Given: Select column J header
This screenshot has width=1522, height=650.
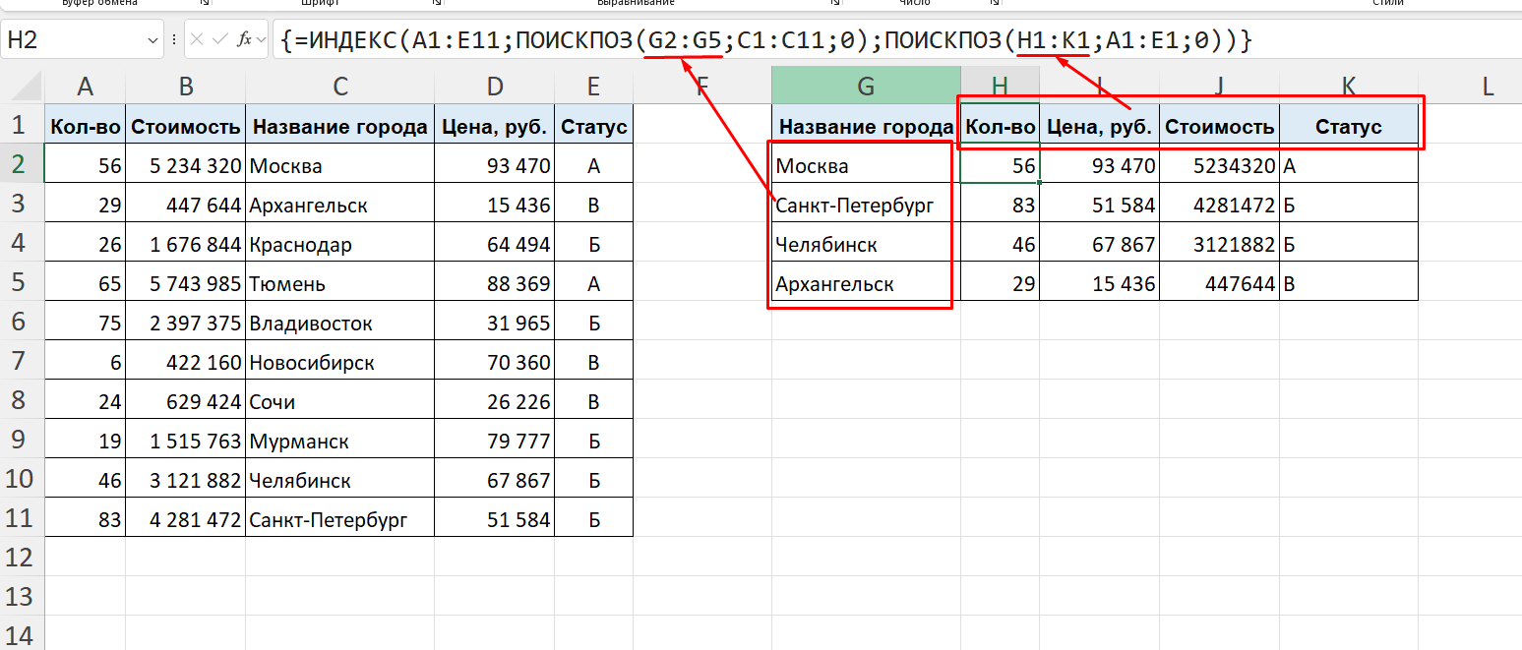Looking at the screenshot, I should [1220, 86].
